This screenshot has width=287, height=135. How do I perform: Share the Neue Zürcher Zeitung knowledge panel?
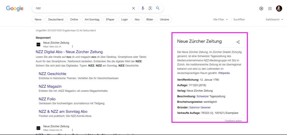[238, 42]
